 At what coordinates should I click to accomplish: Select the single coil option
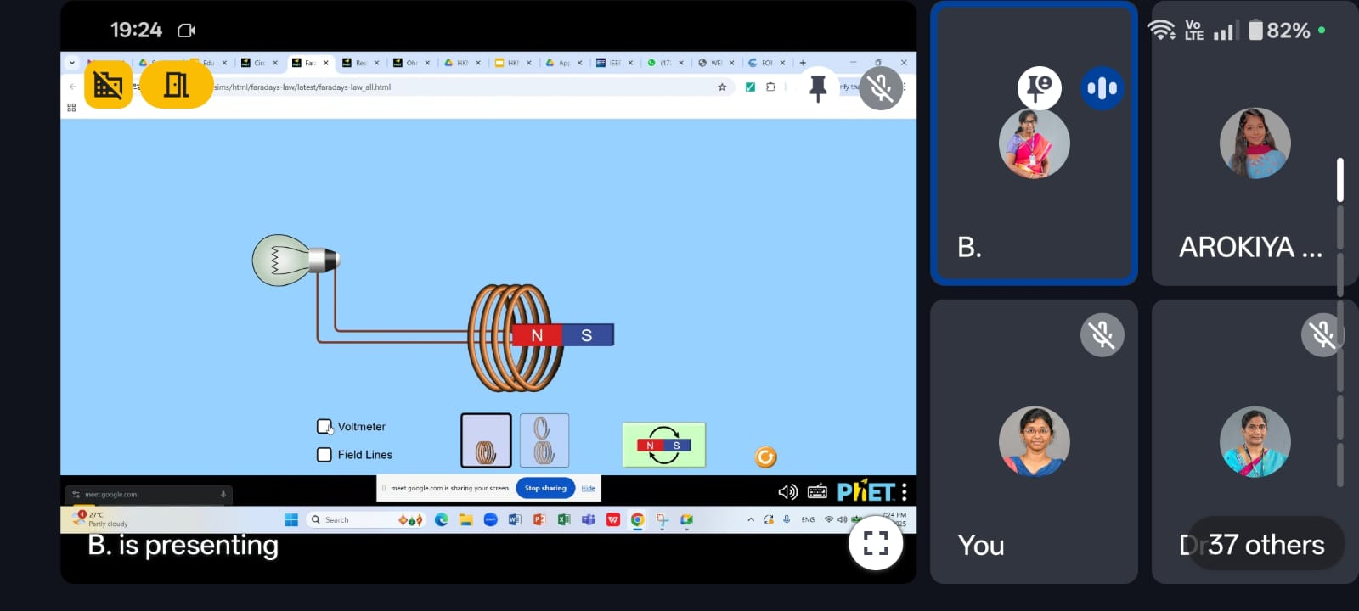pyautogui.click(x=486, y=440)
